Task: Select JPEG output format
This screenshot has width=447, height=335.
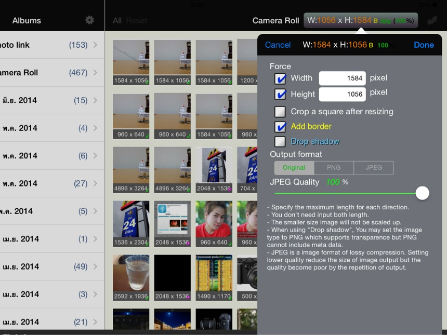Action: [x=374, y=168]
